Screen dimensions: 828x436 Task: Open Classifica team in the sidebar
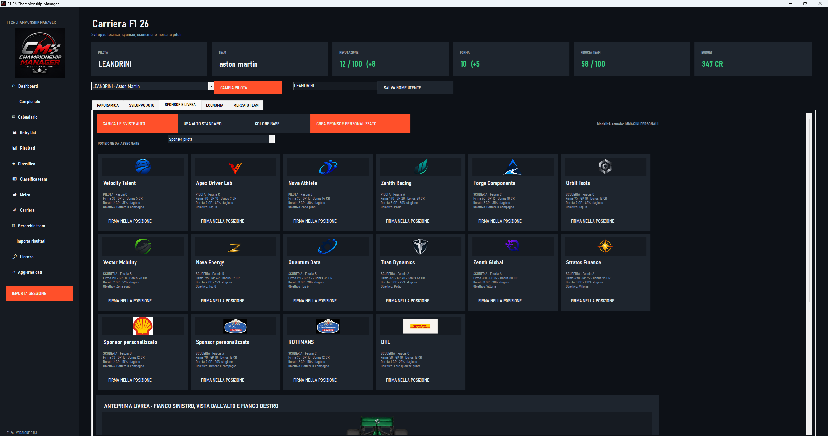pos(33,179)
